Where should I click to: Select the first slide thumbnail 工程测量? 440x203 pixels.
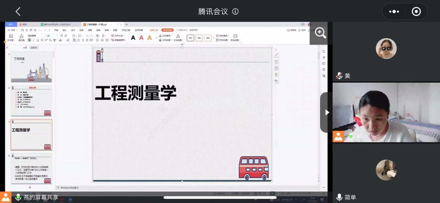coord(31,67)
